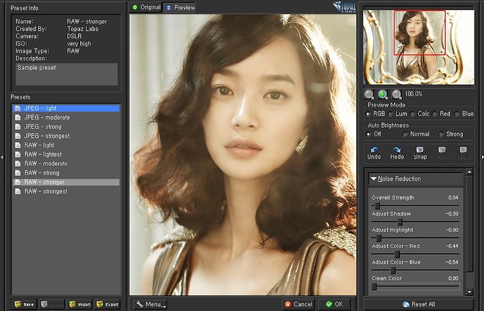Select the RAW - light preset
Screen dimensions: 484x311
click(66, 145)
